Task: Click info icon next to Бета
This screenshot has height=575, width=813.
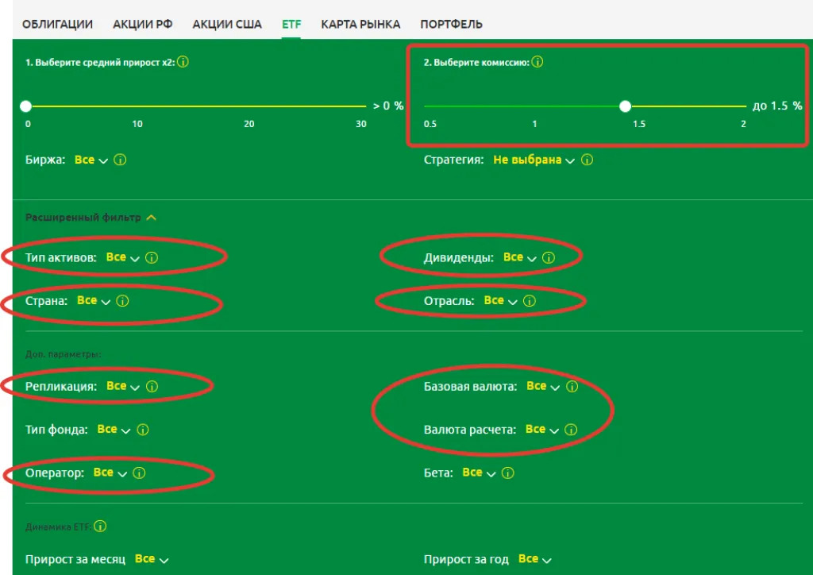Action: 508,473
